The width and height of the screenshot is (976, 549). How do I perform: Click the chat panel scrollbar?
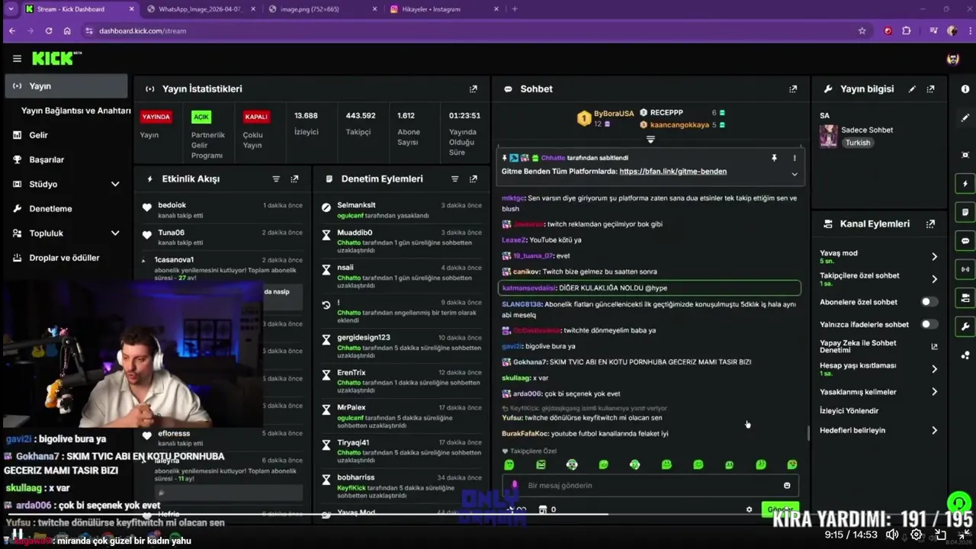[808, 433]
